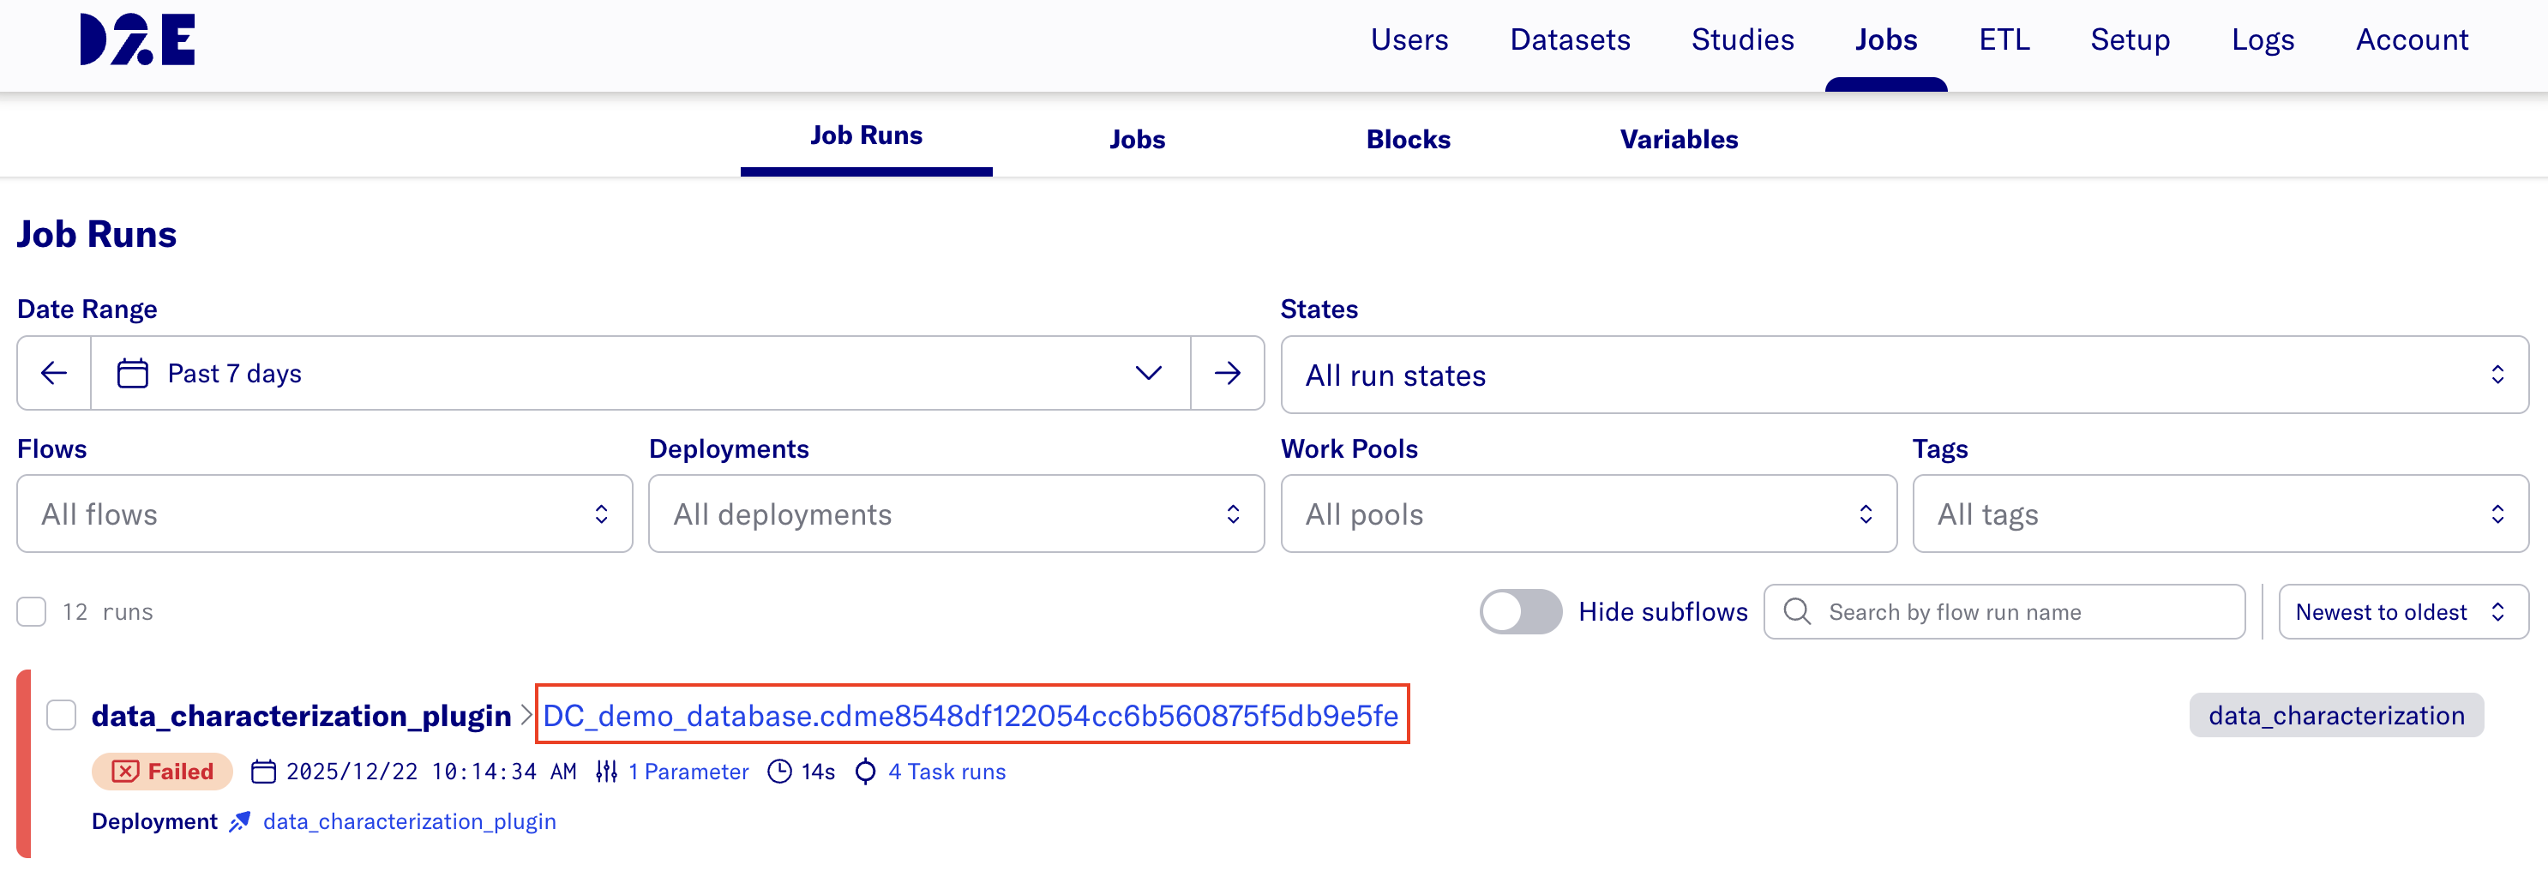Switch to the Blocks tab

[1408, 140]
